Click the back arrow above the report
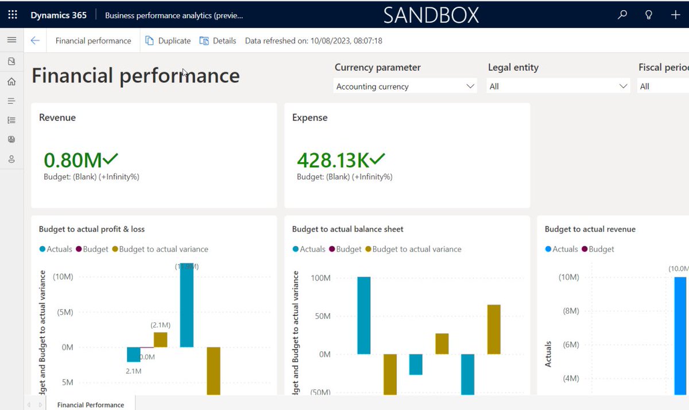The width and height of the screenshot is (689, 410). [34, 40]
